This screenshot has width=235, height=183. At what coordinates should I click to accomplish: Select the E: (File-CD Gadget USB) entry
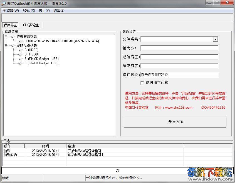(x=41, y=59)
